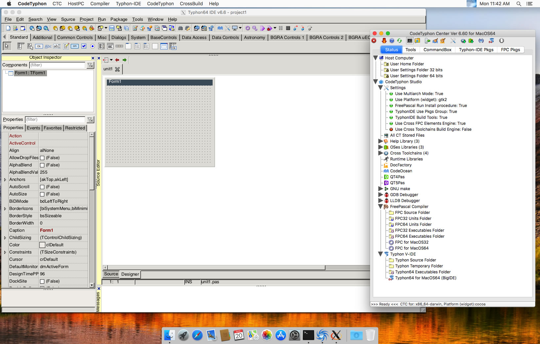Click the binoculars Find icon in toolbar
This screenshot has width=540, height=344.
180,28
